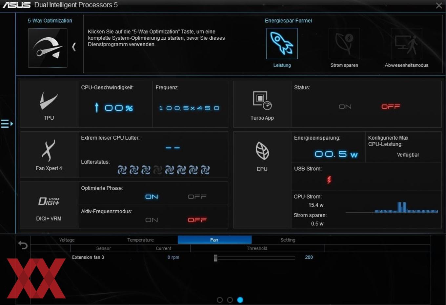The width and height of the screenshot is (446, 305).
Task: Open the DIGI+ VRM module
Action: pos(49,205)
